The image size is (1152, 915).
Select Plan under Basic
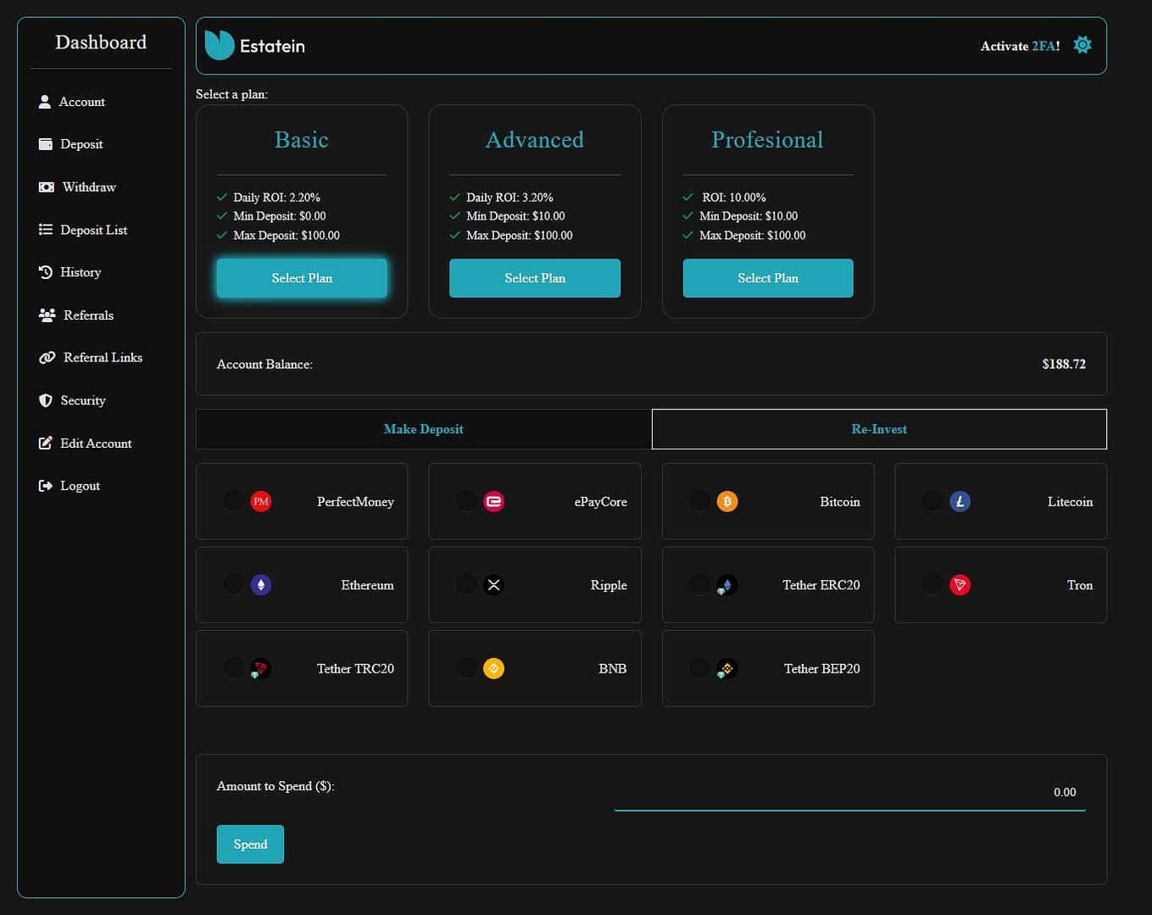pyautogui.click(x=302, y=278)
